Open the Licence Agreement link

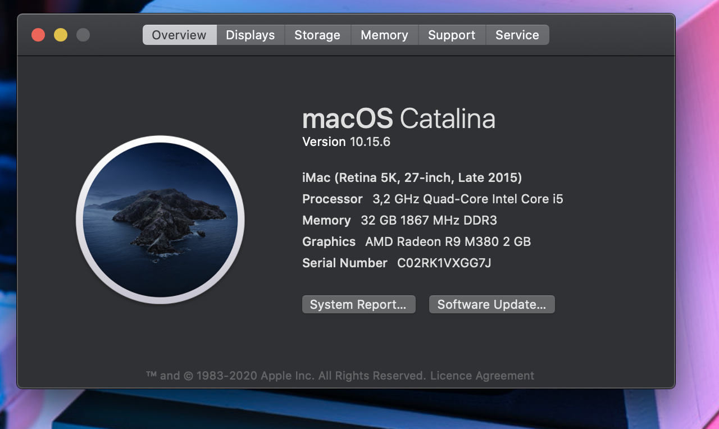pyautogui.click(x=482, y=376)
